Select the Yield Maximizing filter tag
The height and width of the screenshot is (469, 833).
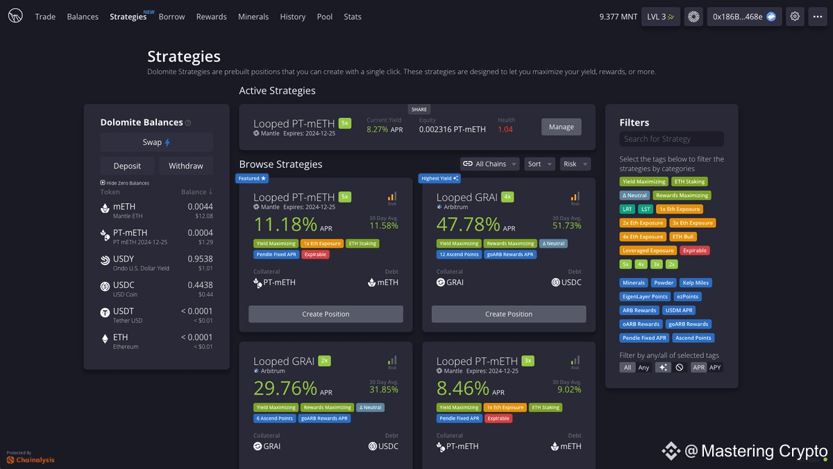click(x=643, y=182)
